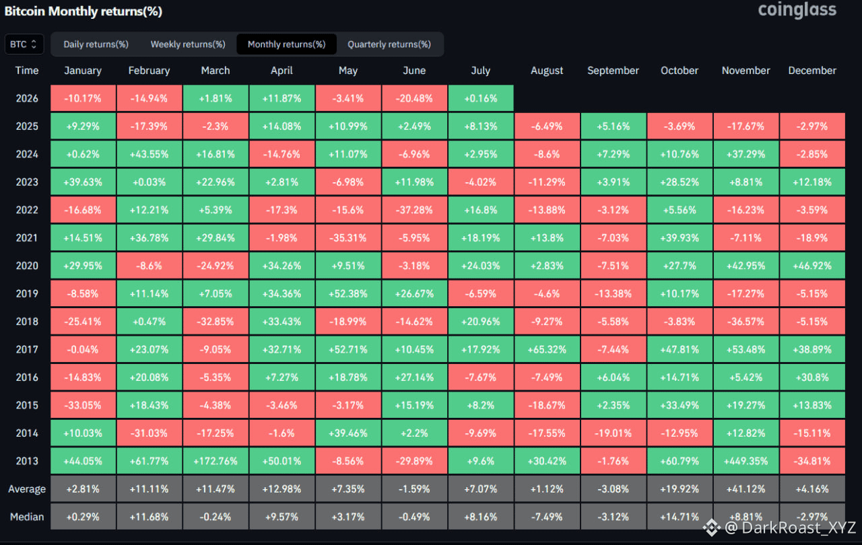Switch to Weekly returns(%) tab

pyautogui.click(x=188, y=44)
